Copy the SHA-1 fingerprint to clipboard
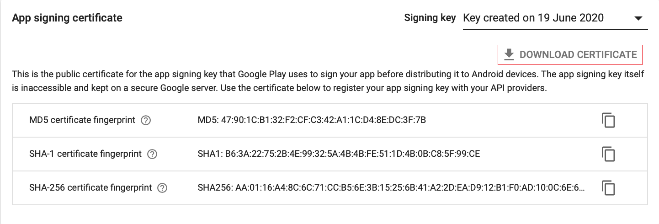This screenshot has height=224, width=659. 608,154
